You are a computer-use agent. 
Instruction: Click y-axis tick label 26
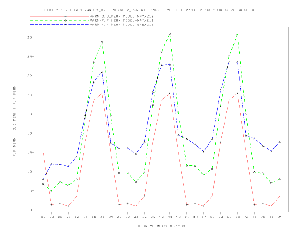(x=30, y=37)
